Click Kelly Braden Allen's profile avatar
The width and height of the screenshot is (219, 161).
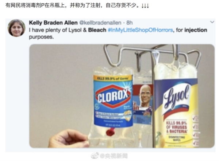click(16, 28)
